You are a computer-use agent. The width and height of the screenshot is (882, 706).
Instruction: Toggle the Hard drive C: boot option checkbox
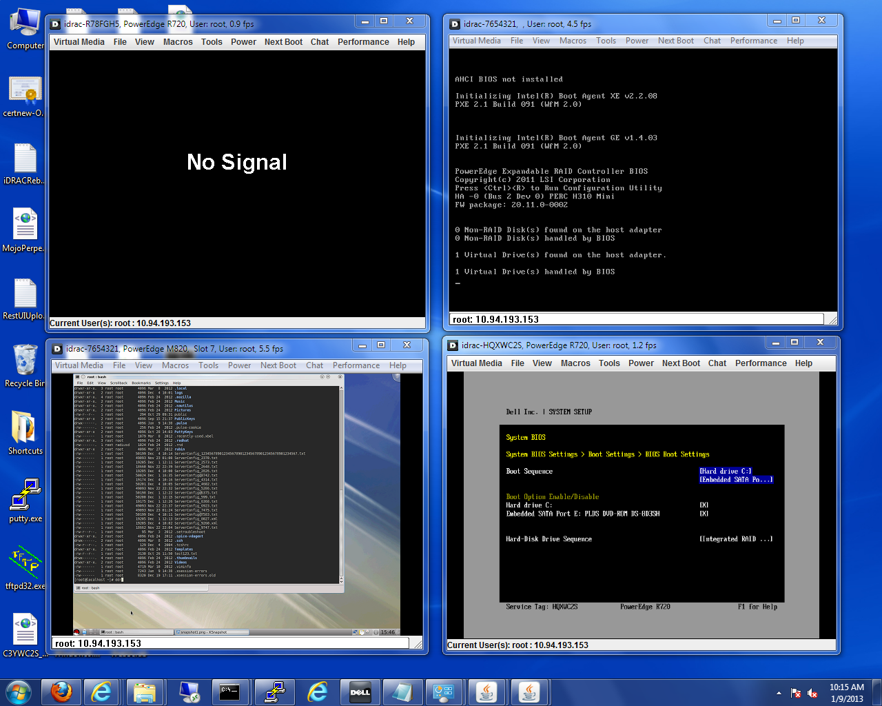point(704,505)
